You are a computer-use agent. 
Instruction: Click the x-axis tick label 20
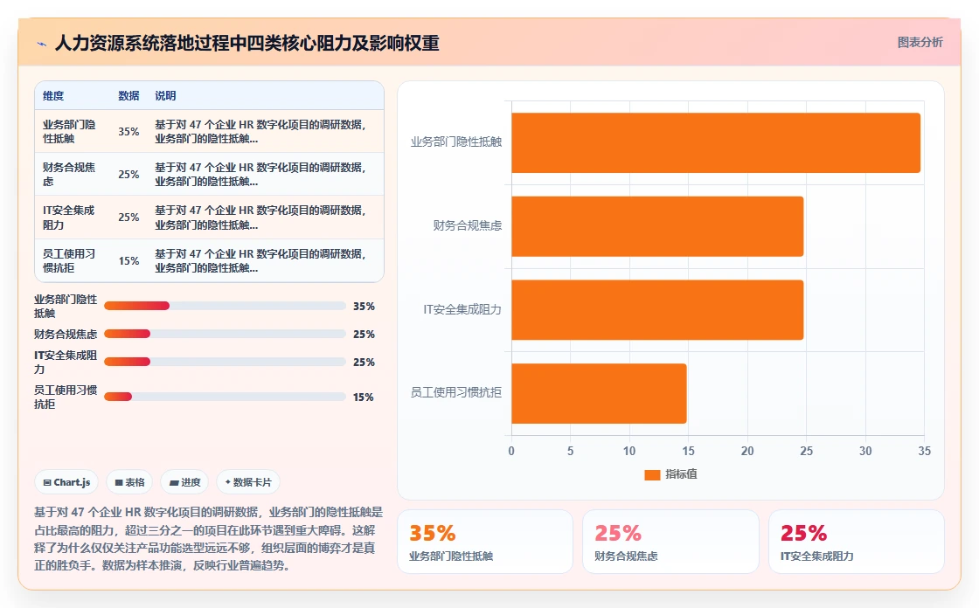(747, 451)
